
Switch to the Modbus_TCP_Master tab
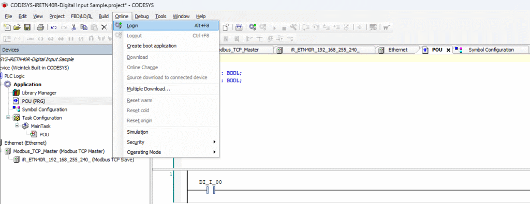(x=246, y=50)
